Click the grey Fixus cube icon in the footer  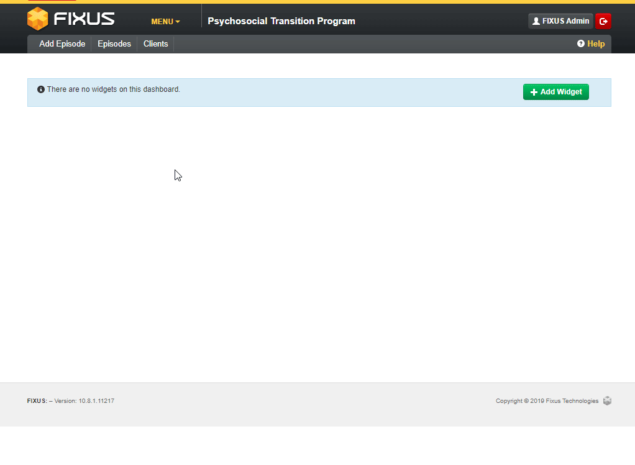click(x=607, y=400)
